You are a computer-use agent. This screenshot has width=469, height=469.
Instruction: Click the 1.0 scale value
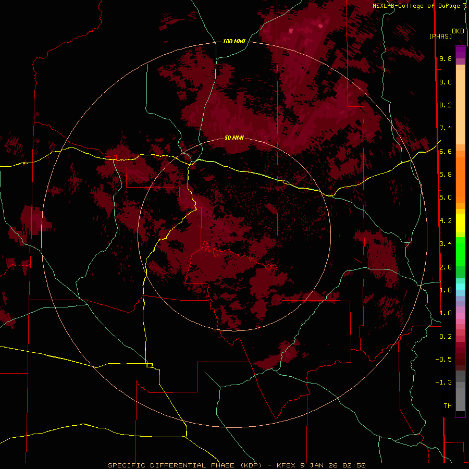click(446, 313)
